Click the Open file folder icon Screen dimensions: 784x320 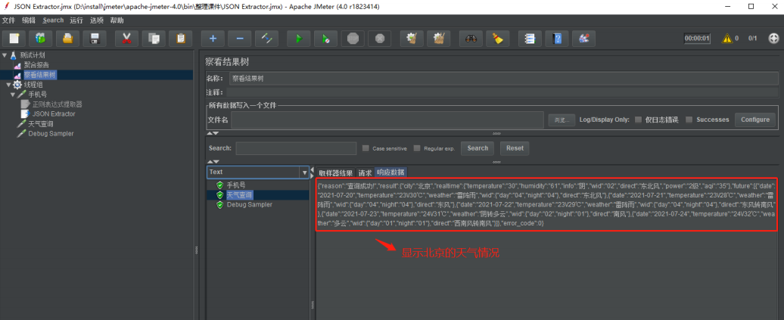click(67, 39)
